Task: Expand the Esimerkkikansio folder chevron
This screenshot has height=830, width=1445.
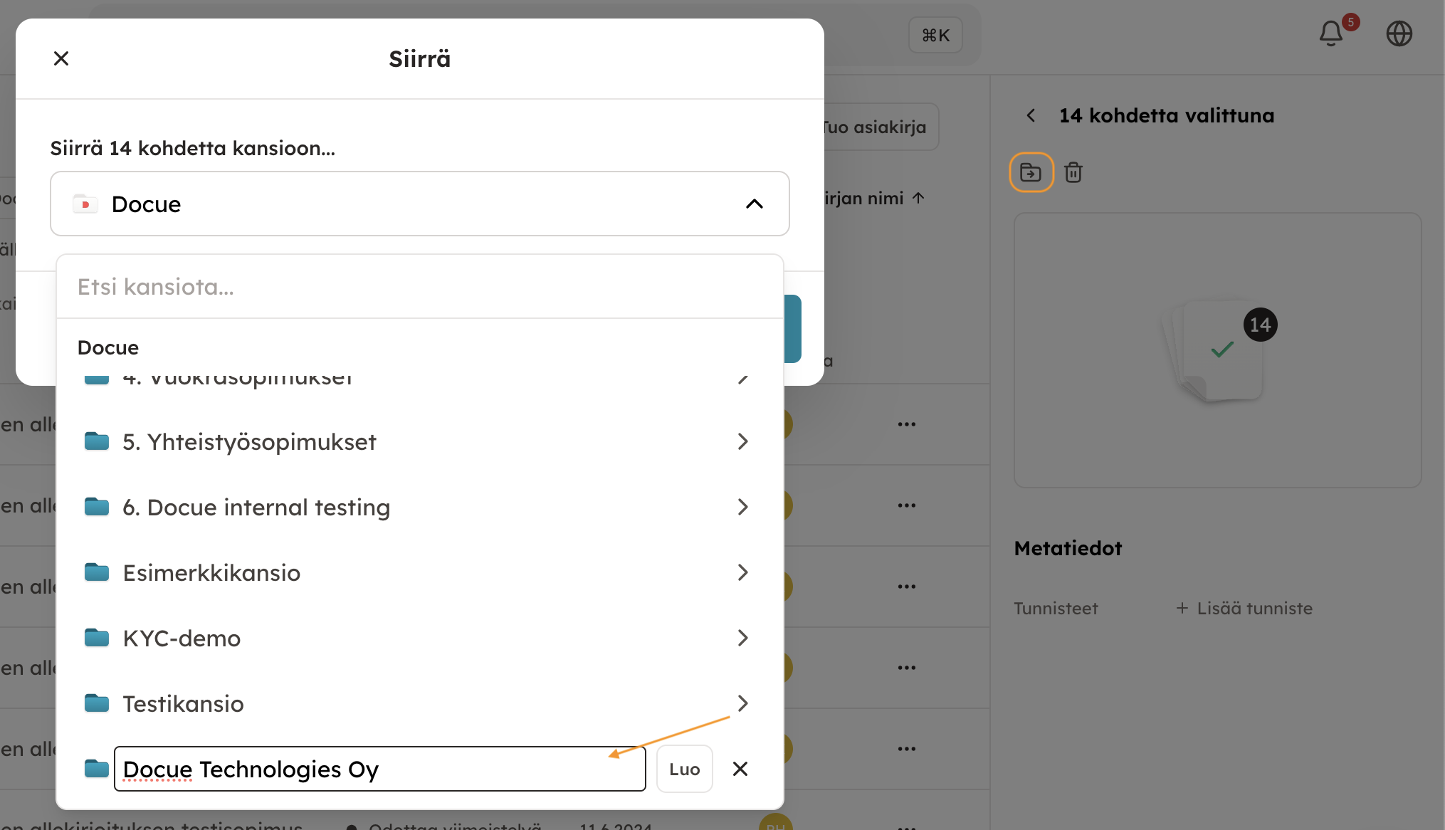Action: click(x=742, y=572)
